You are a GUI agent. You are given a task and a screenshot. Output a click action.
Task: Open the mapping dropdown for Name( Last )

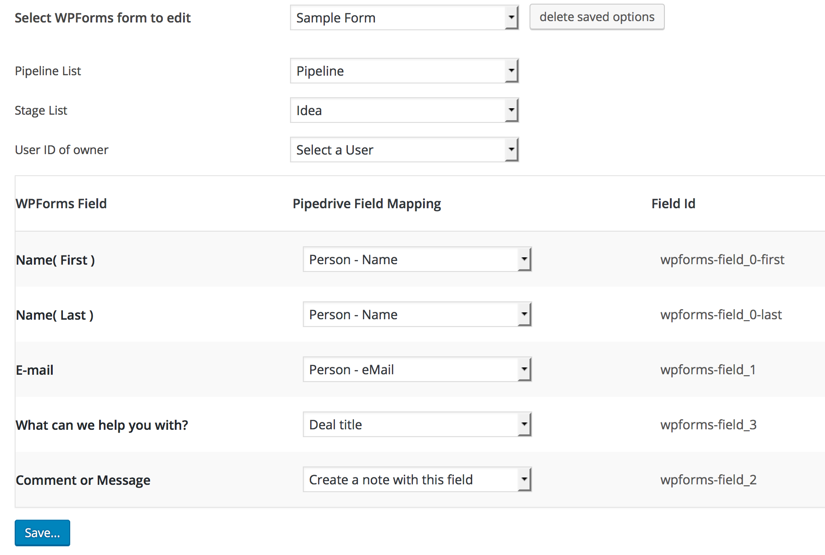(417, 314)
